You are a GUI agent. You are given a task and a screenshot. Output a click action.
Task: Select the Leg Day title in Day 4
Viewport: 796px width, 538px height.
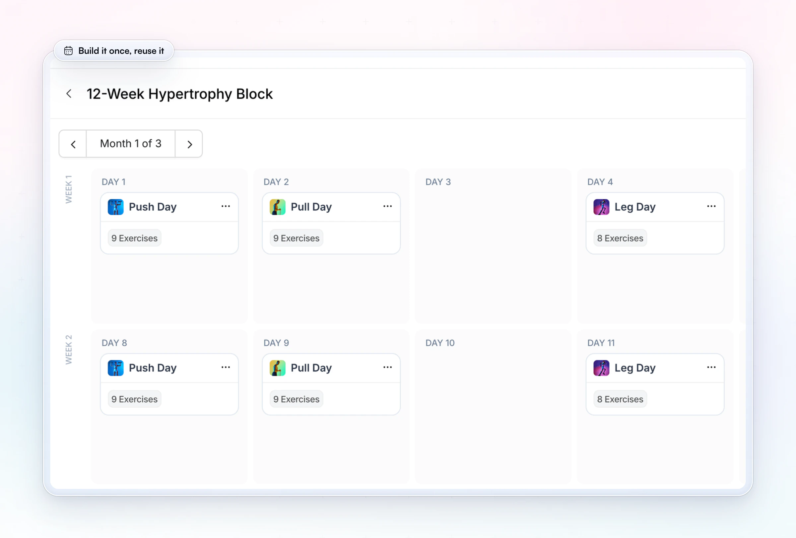pos(635,207)
